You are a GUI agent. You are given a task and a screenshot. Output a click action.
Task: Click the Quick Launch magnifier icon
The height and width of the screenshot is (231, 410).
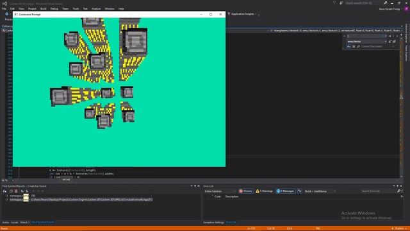pyautogui.click(x=386, y=3)
